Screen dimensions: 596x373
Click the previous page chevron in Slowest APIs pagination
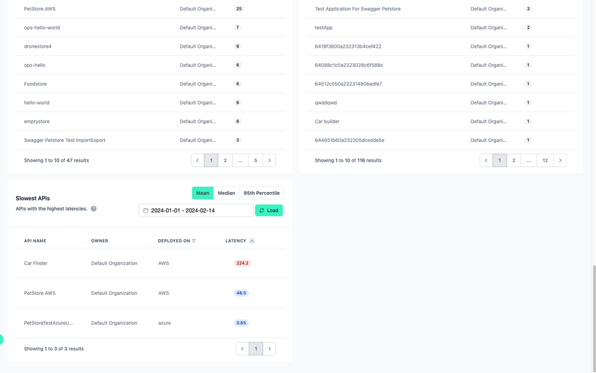tap(242, 348)
